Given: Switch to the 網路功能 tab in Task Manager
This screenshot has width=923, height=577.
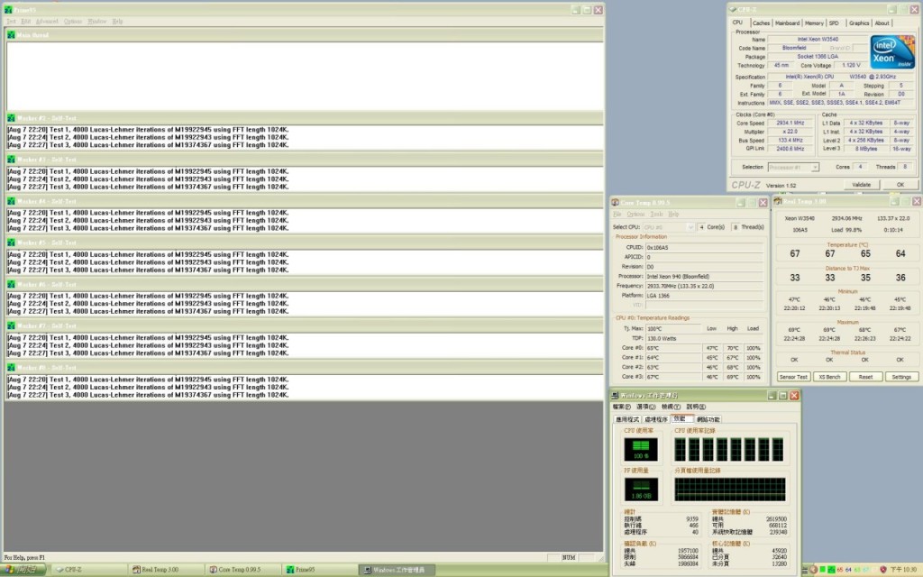Looking at the screenshot, I should pos(708,420).
